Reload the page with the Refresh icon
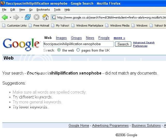The height and width of the screenshot is (138, 166). (28, 17)
